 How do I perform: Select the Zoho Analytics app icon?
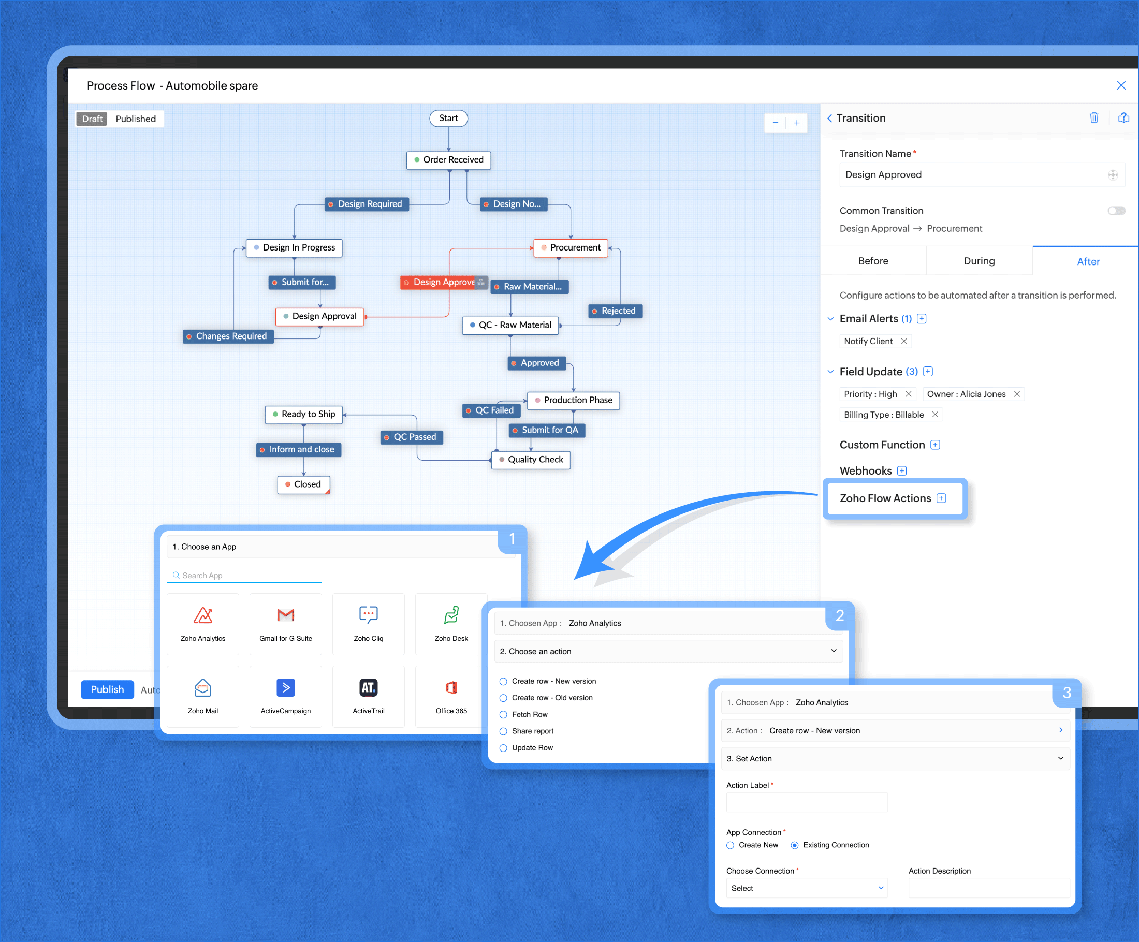(x=203, y=623)
